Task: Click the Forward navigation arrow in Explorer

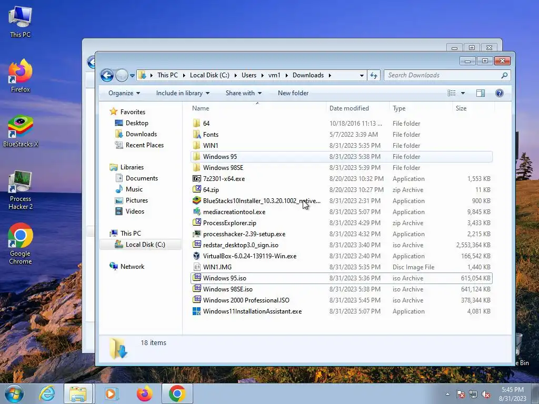Action: 122,75
